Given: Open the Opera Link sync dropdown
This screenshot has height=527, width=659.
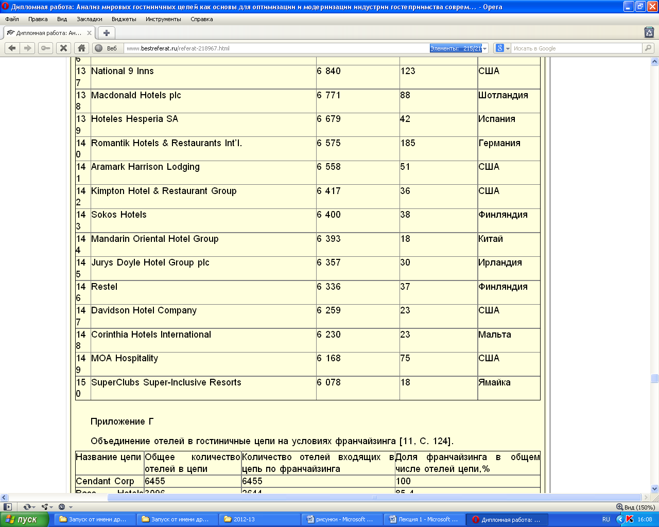Looking at the screenshot, I should (x=29, y=507).
